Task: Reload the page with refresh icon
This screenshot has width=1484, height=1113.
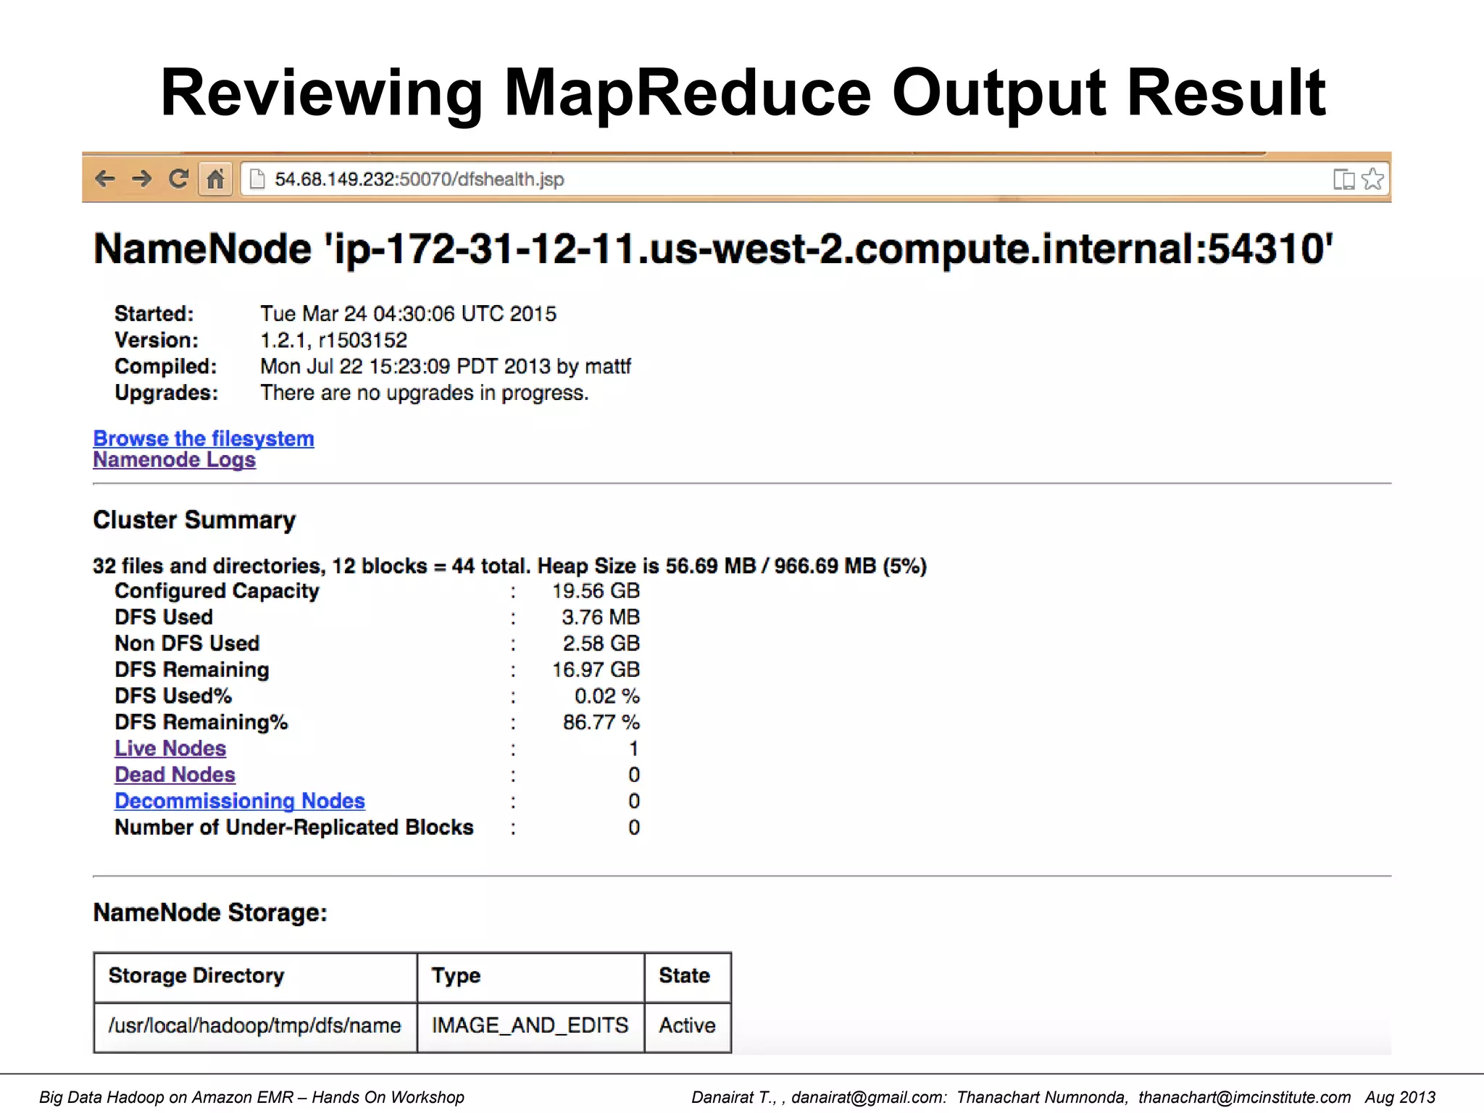Action: (x=178, y=178)
